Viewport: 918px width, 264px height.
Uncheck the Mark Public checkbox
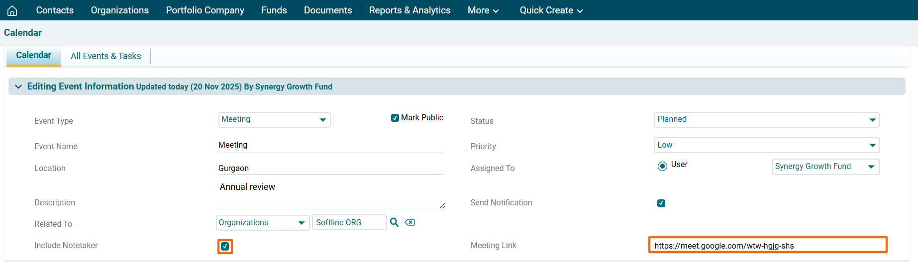click(395, 118)
